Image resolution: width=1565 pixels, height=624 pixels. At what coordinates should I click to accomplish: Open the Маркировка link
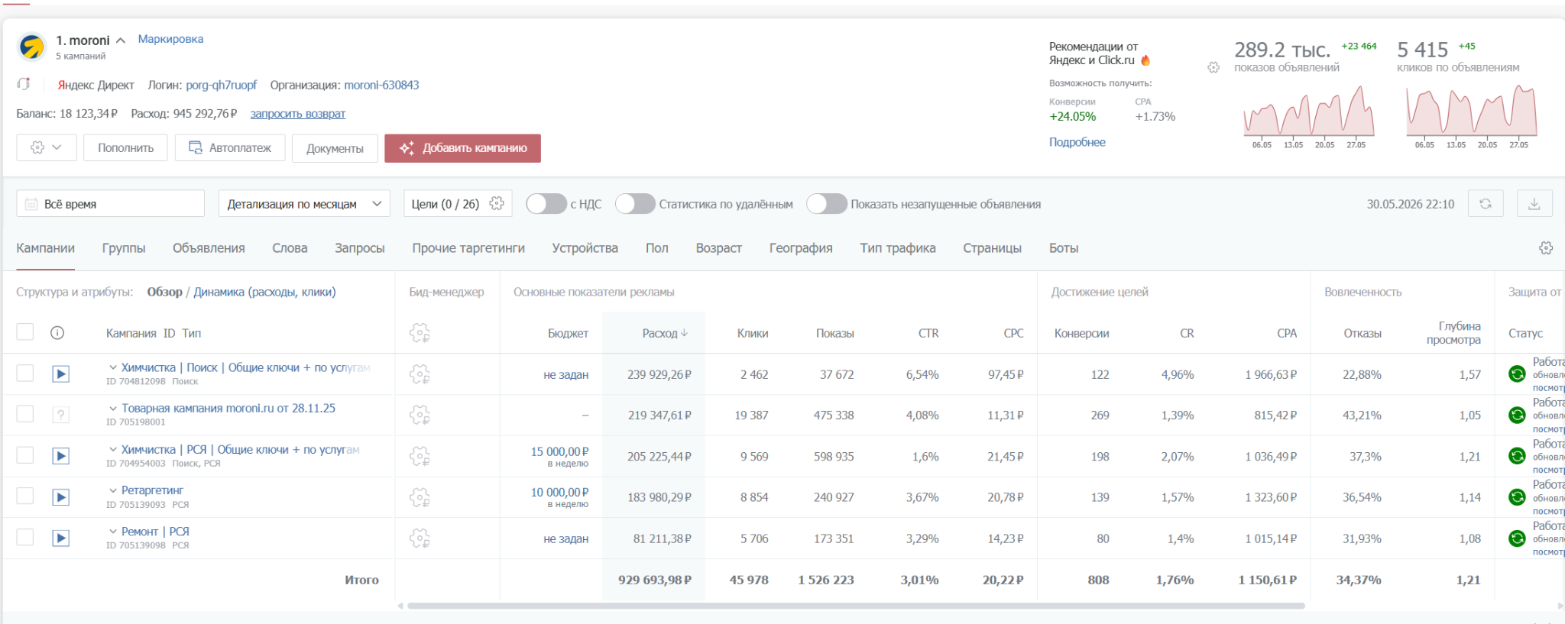[x=170, y=39]
